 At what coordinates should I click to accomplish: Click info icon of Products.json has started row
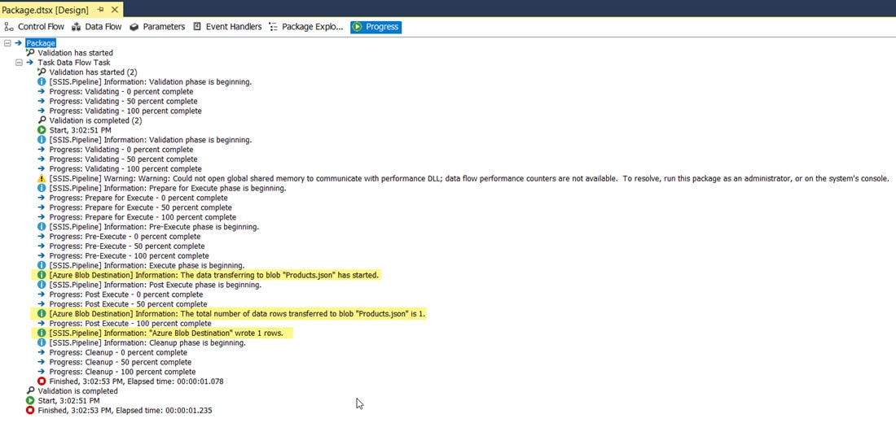[42, 275]
